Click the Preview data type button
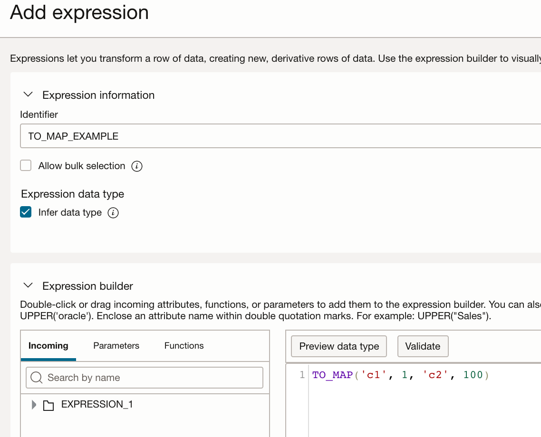This screenshot has width=541, height=437. click(339, 346)
